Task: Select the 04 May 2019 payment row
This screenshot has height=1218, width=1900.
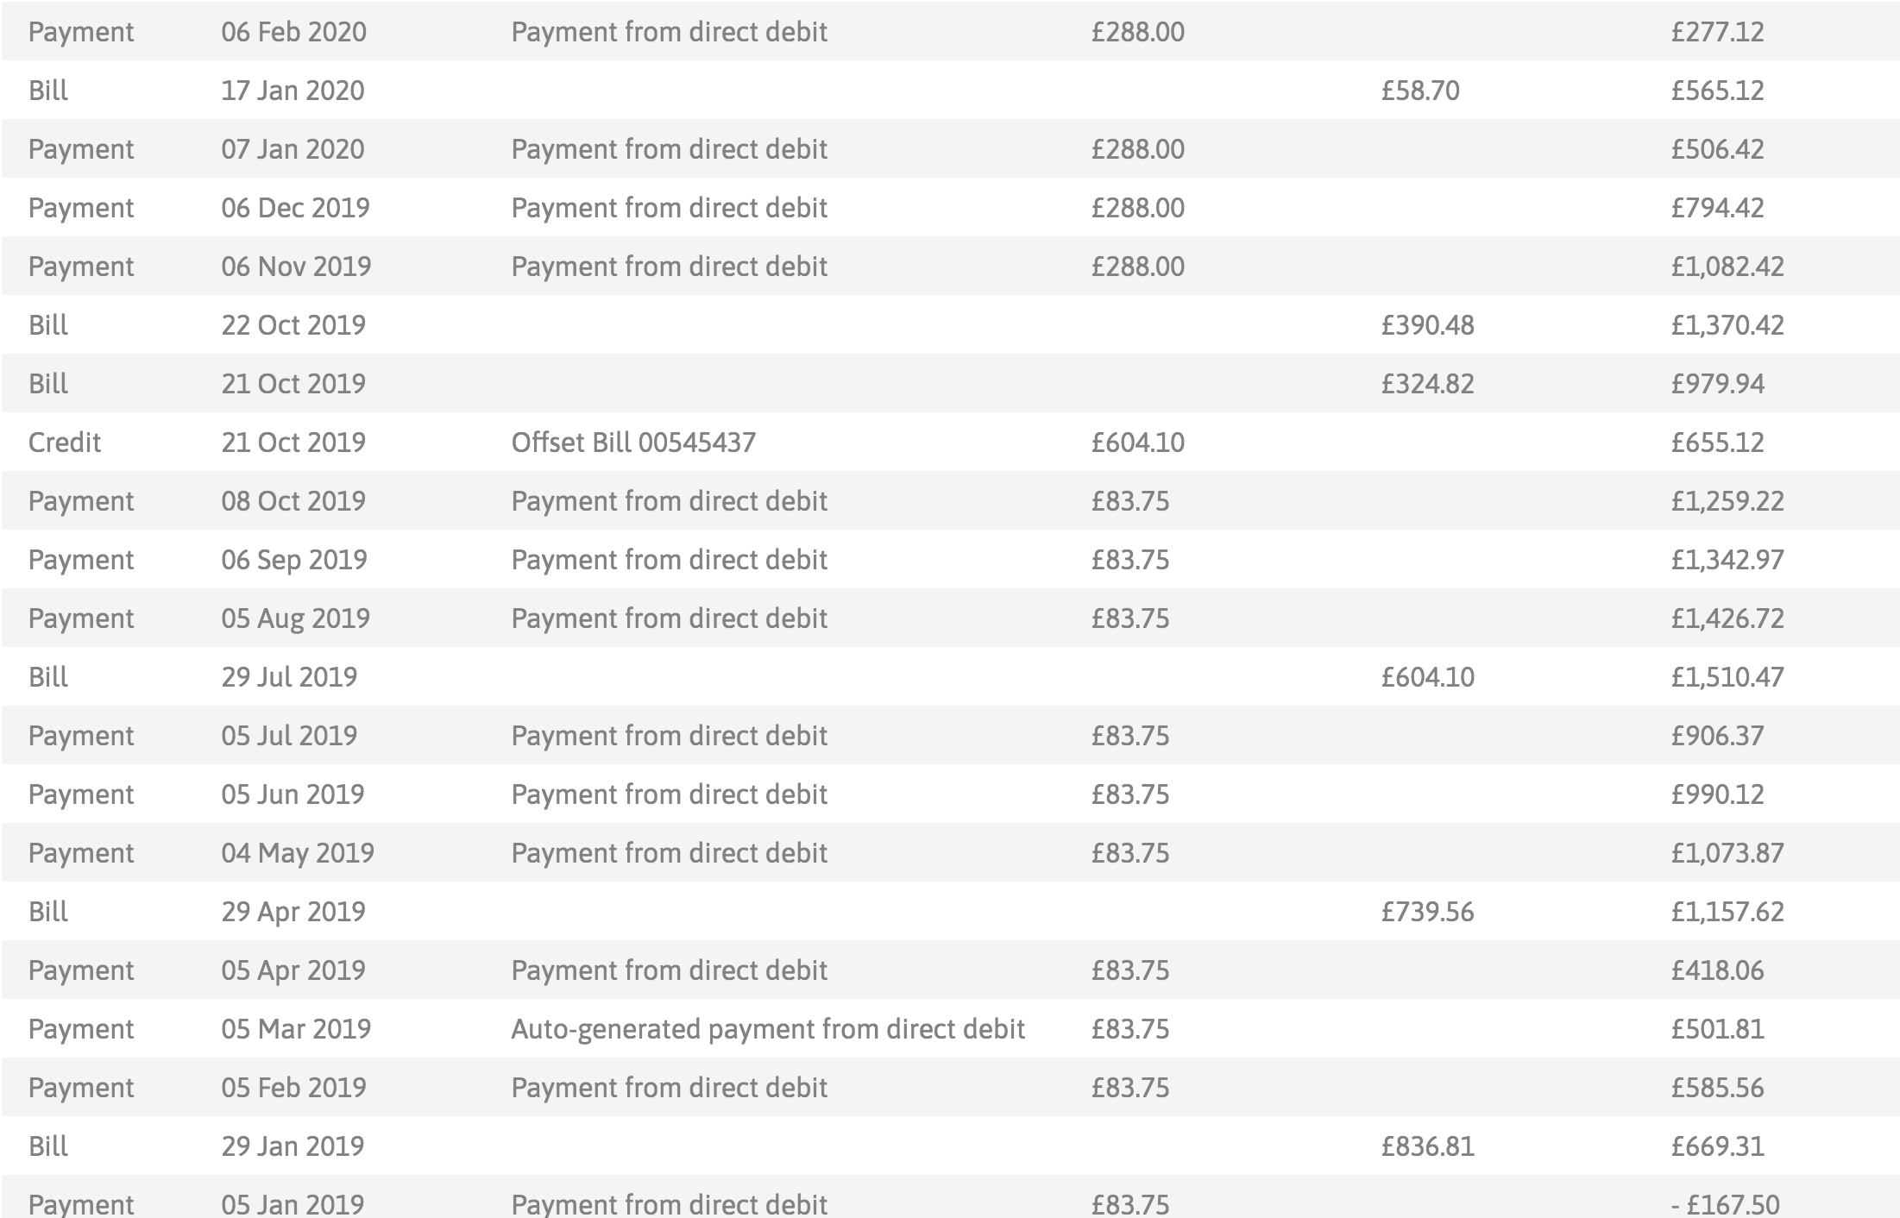Action: pyautogui.click(x=950, y=852)
